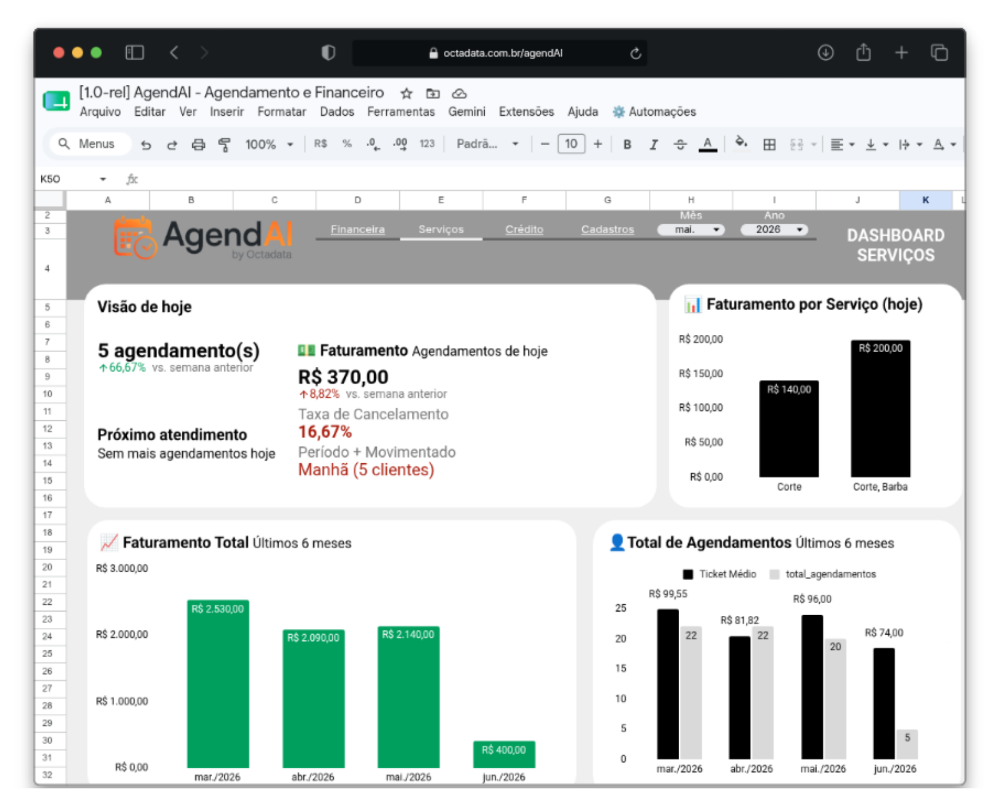Show the tab overview icon
The width and height of the screenshot is (997, 809).
(939, 53)
